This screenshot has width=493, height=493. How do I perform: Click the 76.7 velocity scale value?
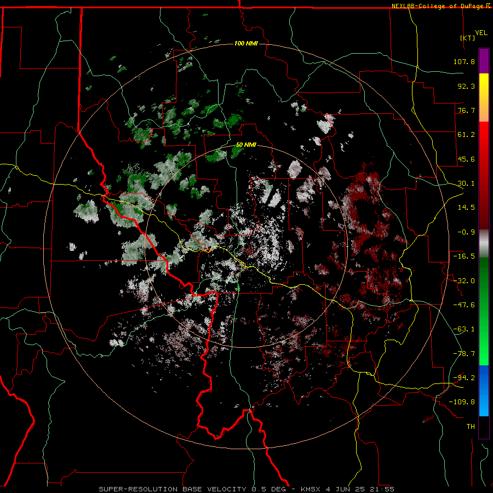(x=466, y=110)
